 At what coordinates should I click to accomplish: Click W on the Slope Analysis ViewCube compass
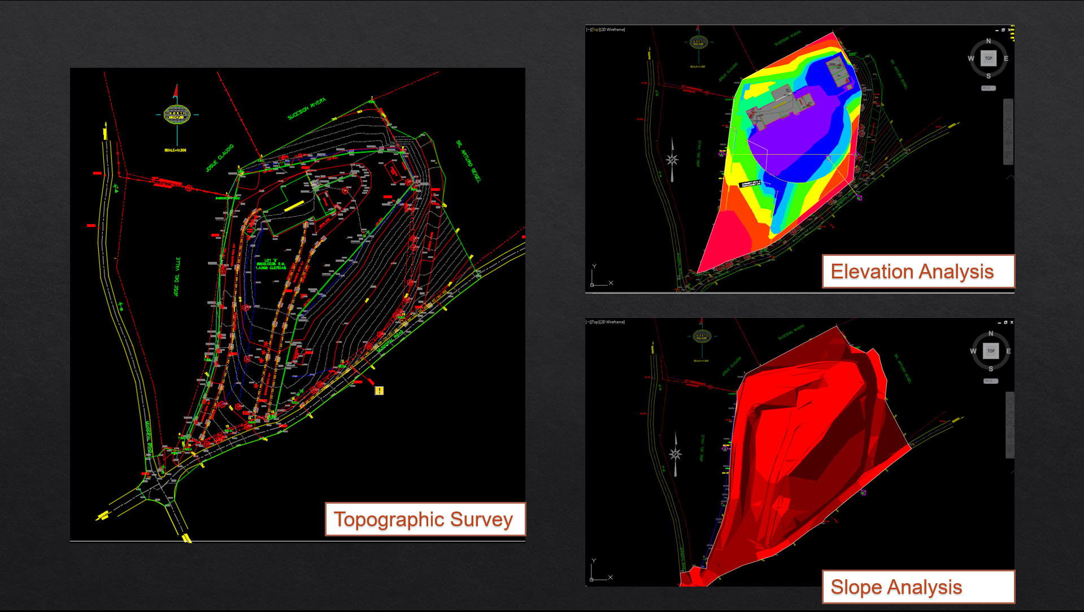pyautogui.click(x=973, y=351)
